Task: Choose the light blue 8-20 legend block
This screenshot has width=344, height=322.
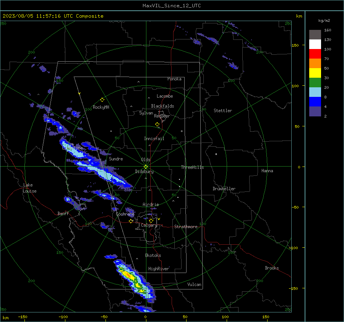Action: pyautogui.click(x=315, y=92)
